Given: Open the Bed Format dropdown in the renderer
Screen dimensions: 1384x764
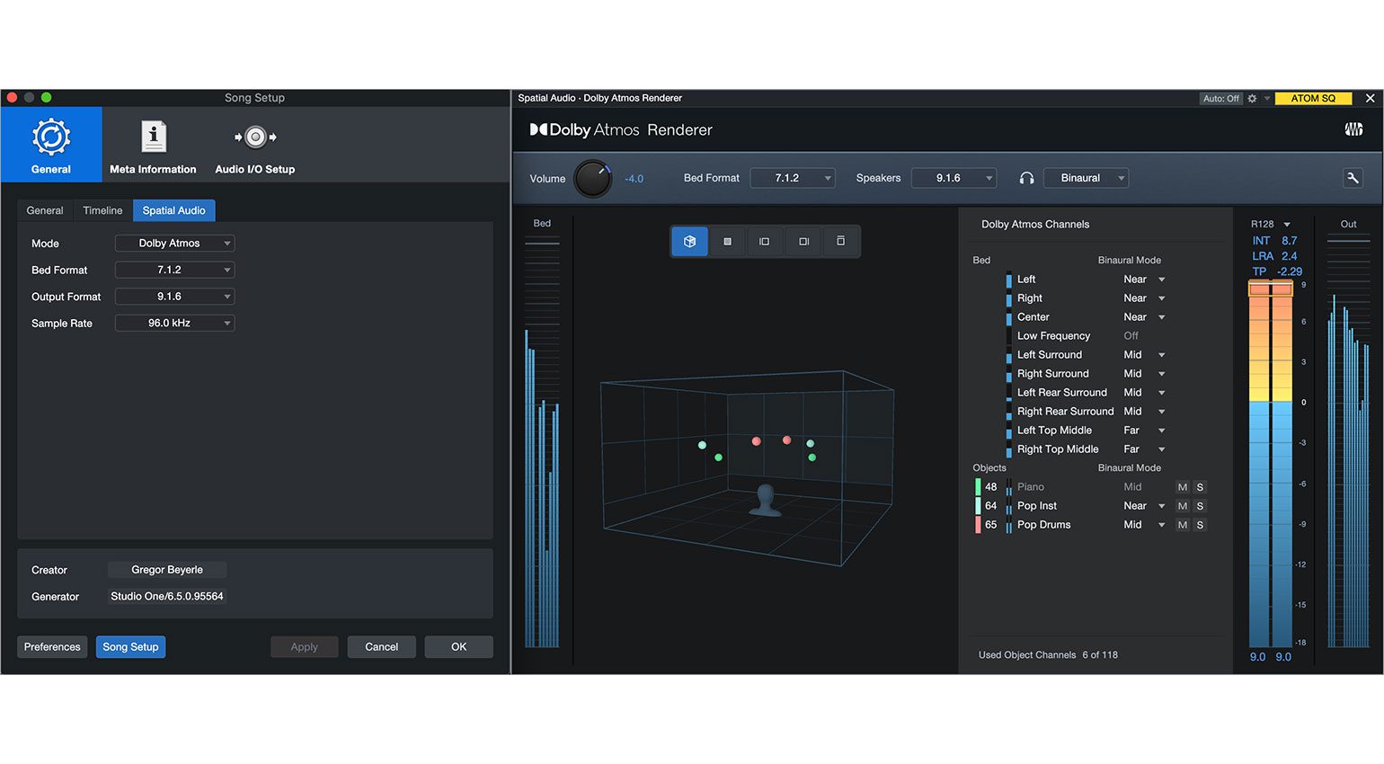Looking at the screenshot, I should 792,177.
